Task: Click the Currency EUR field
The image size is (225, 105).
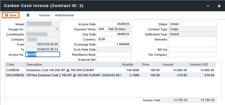Action: (x=114, y=39)
